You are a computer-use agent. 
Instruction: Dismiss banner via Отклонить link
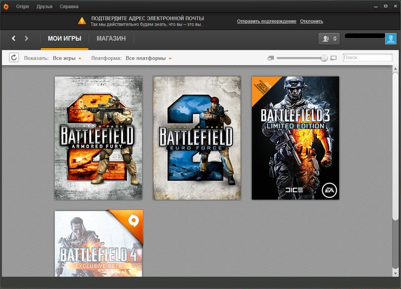coord(312,21)
